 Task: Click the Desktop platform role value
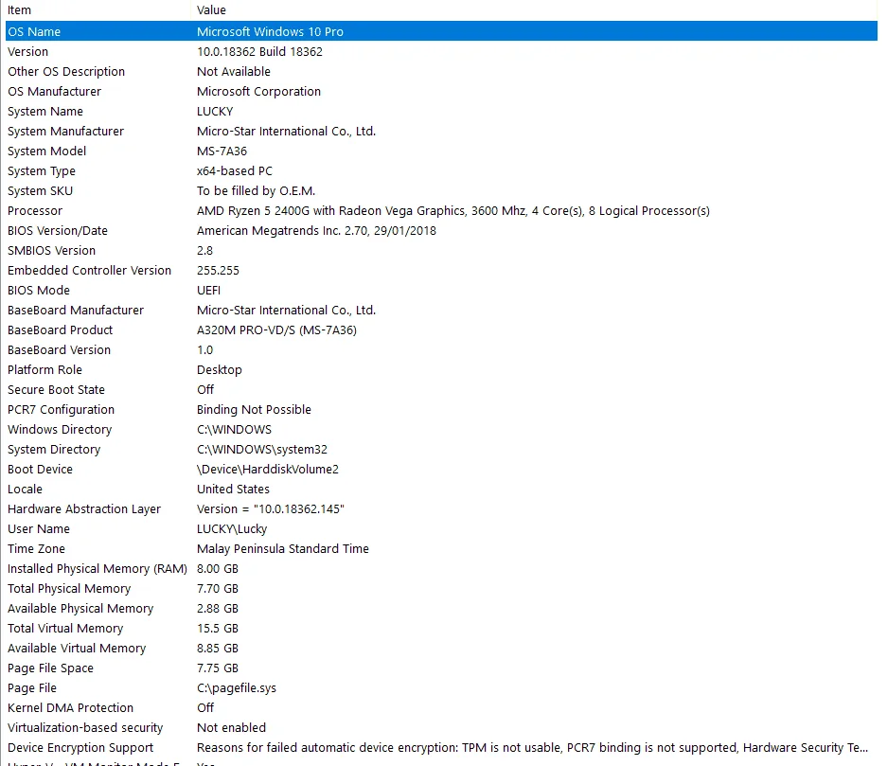[220, 370]
